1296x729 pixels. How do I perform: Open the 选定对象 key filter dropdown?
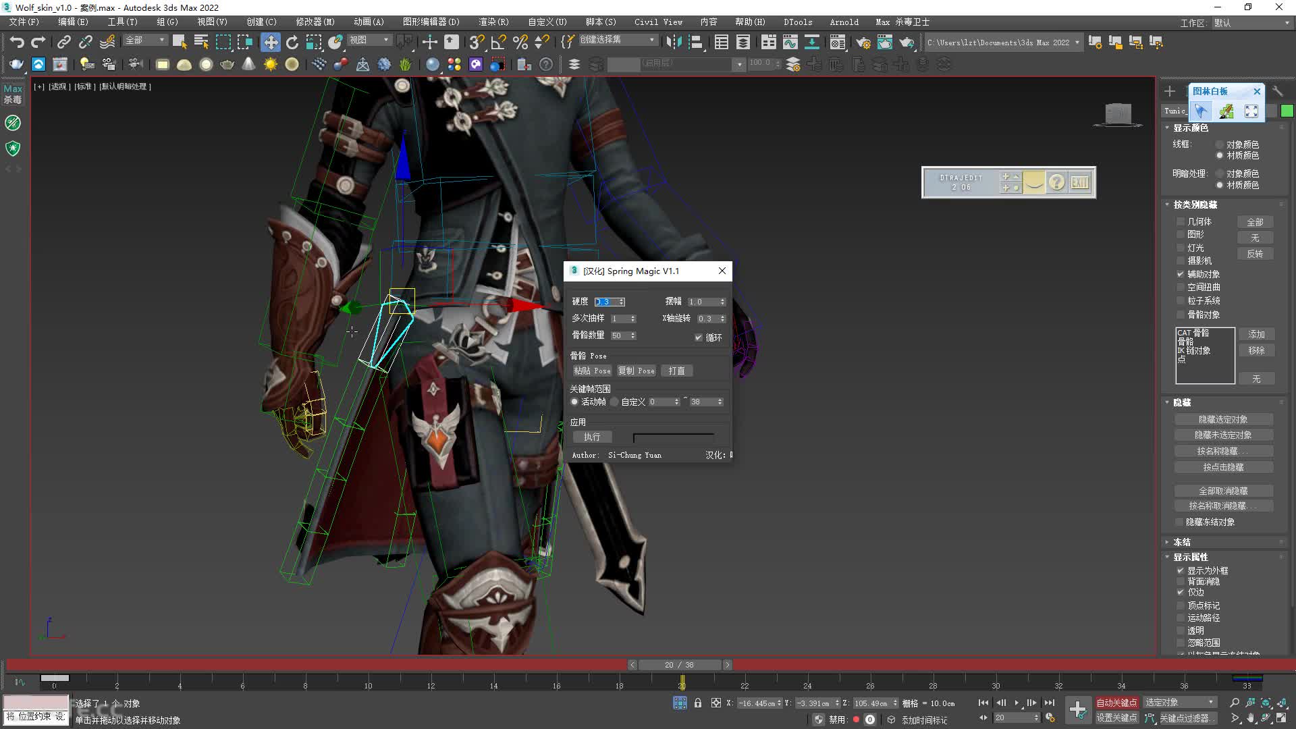click(x=1180, y=703)
